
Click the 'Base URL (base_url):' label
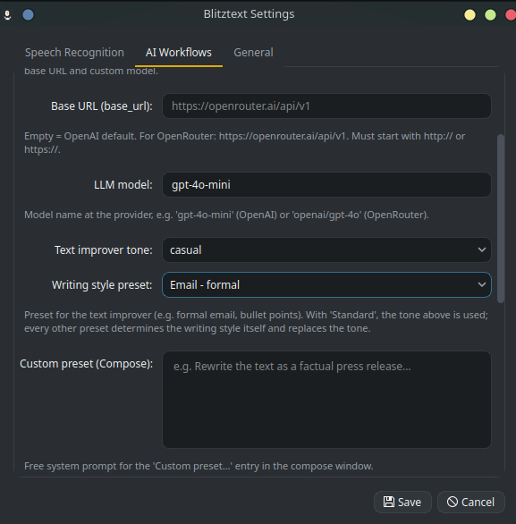[102, 106]
